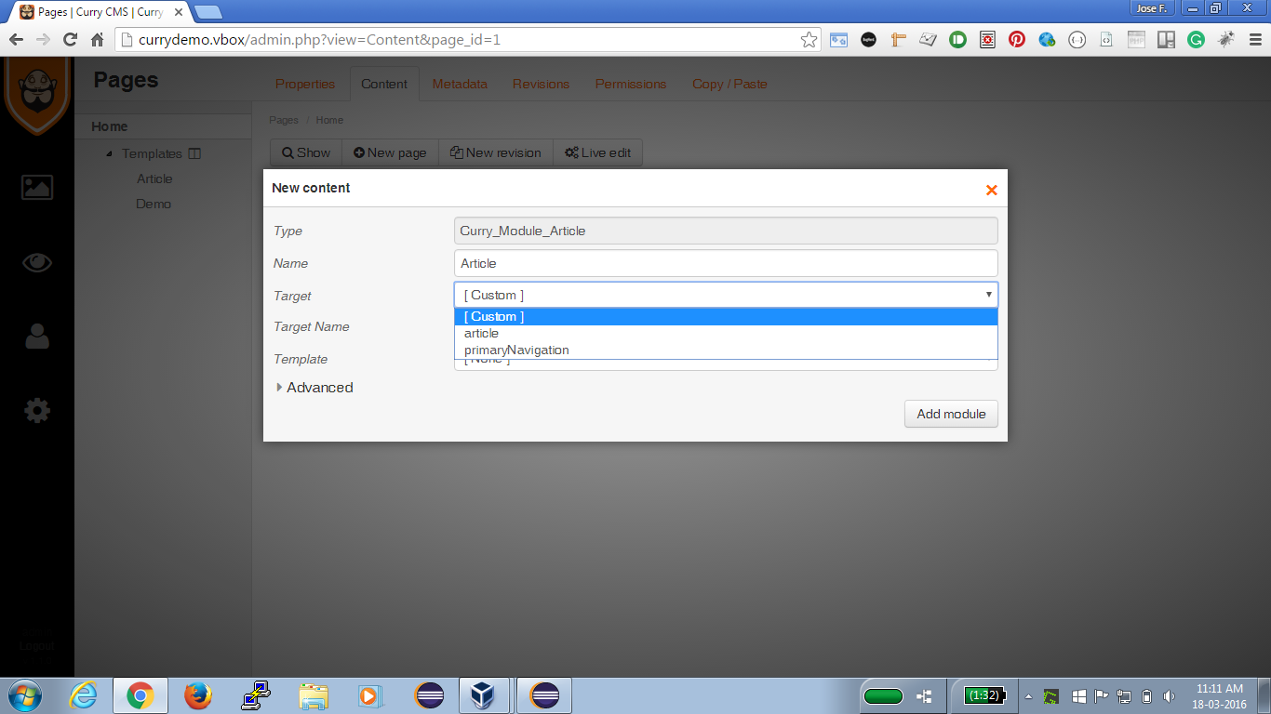This screenshot has height=714, width=1271.
Task: Click the Pinterest extension icon
Action: 1017,40
